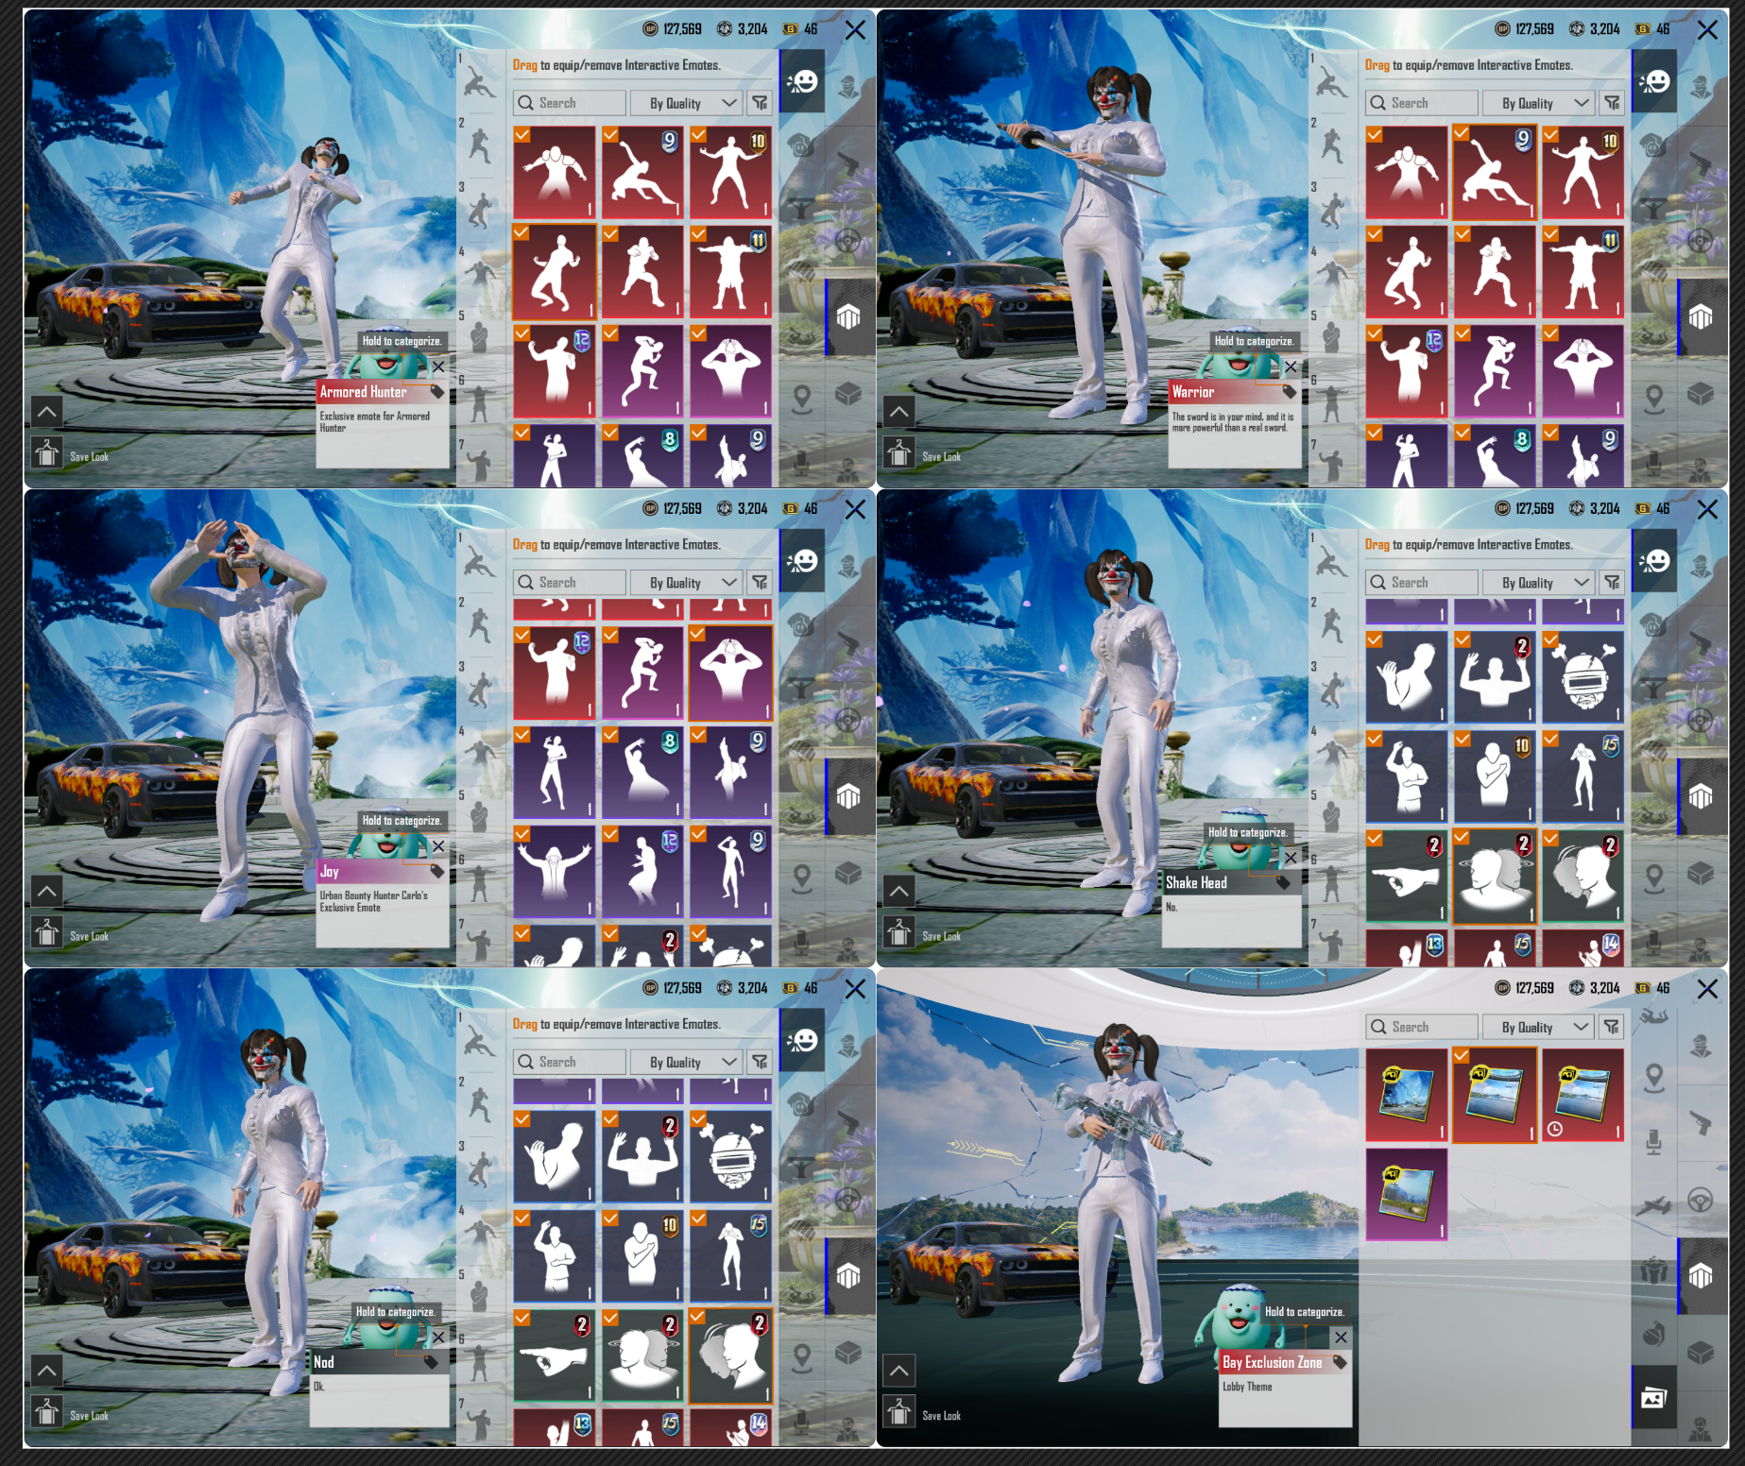The image size is (1745, 1466).
Task: Open the By Quality dropdown in the Nod panel
Action: (x=687, y=1063)
